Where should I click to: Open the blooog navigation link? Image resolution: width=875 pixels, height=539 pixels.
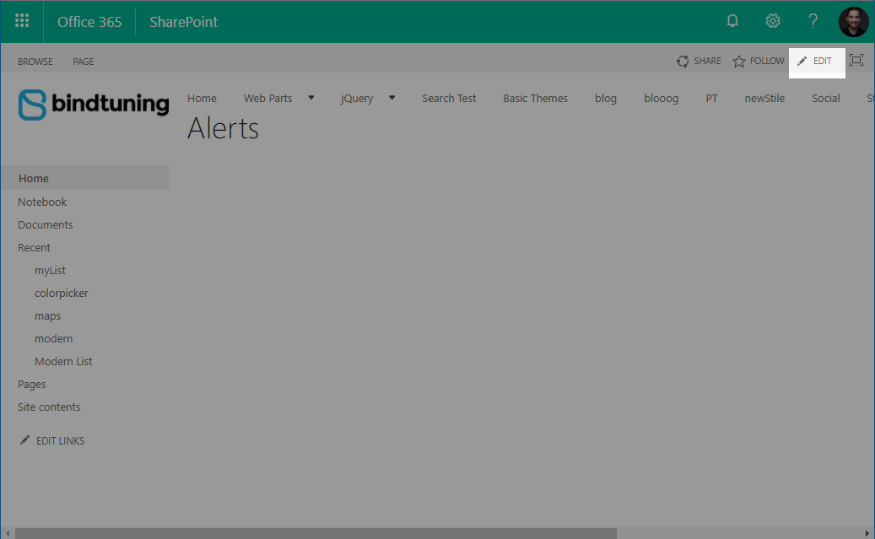tap(662, 99)
